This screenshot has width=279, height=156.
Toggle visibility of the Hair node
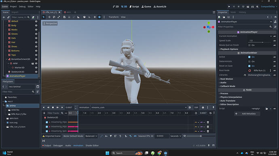(x=36, y=42)
